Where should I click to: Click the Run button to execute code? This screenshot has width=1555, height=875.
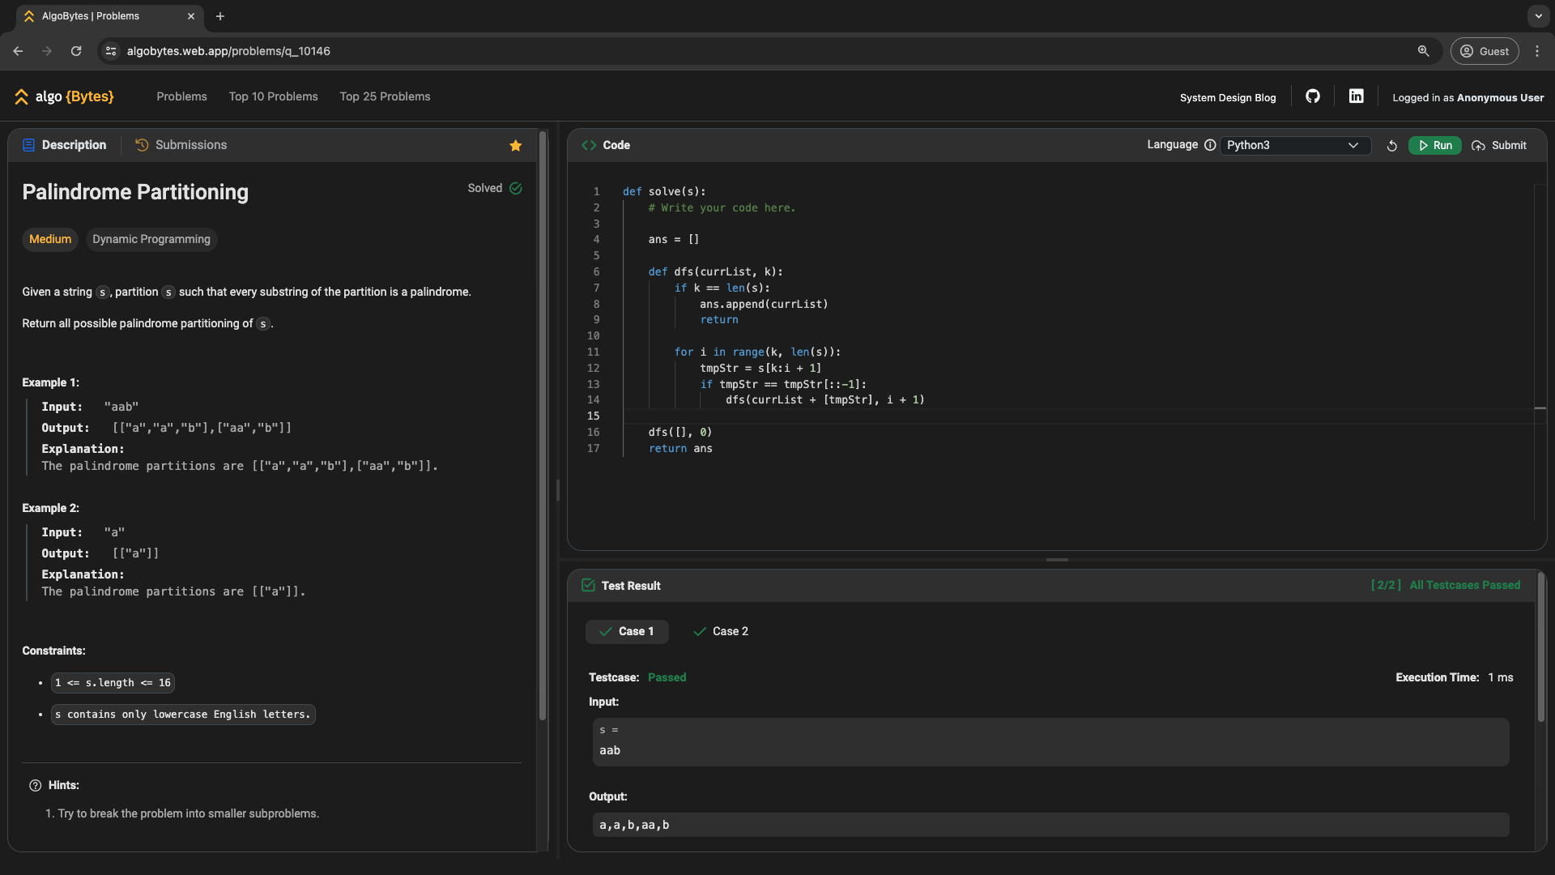tap(1434, 144)
